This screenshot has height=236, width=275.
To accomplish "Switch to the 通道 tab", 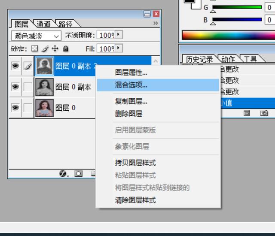I will 44,24.
